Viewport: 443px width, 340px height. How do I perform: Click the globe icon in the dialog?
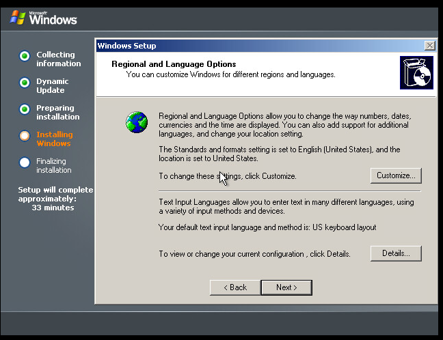click(137, 122)
